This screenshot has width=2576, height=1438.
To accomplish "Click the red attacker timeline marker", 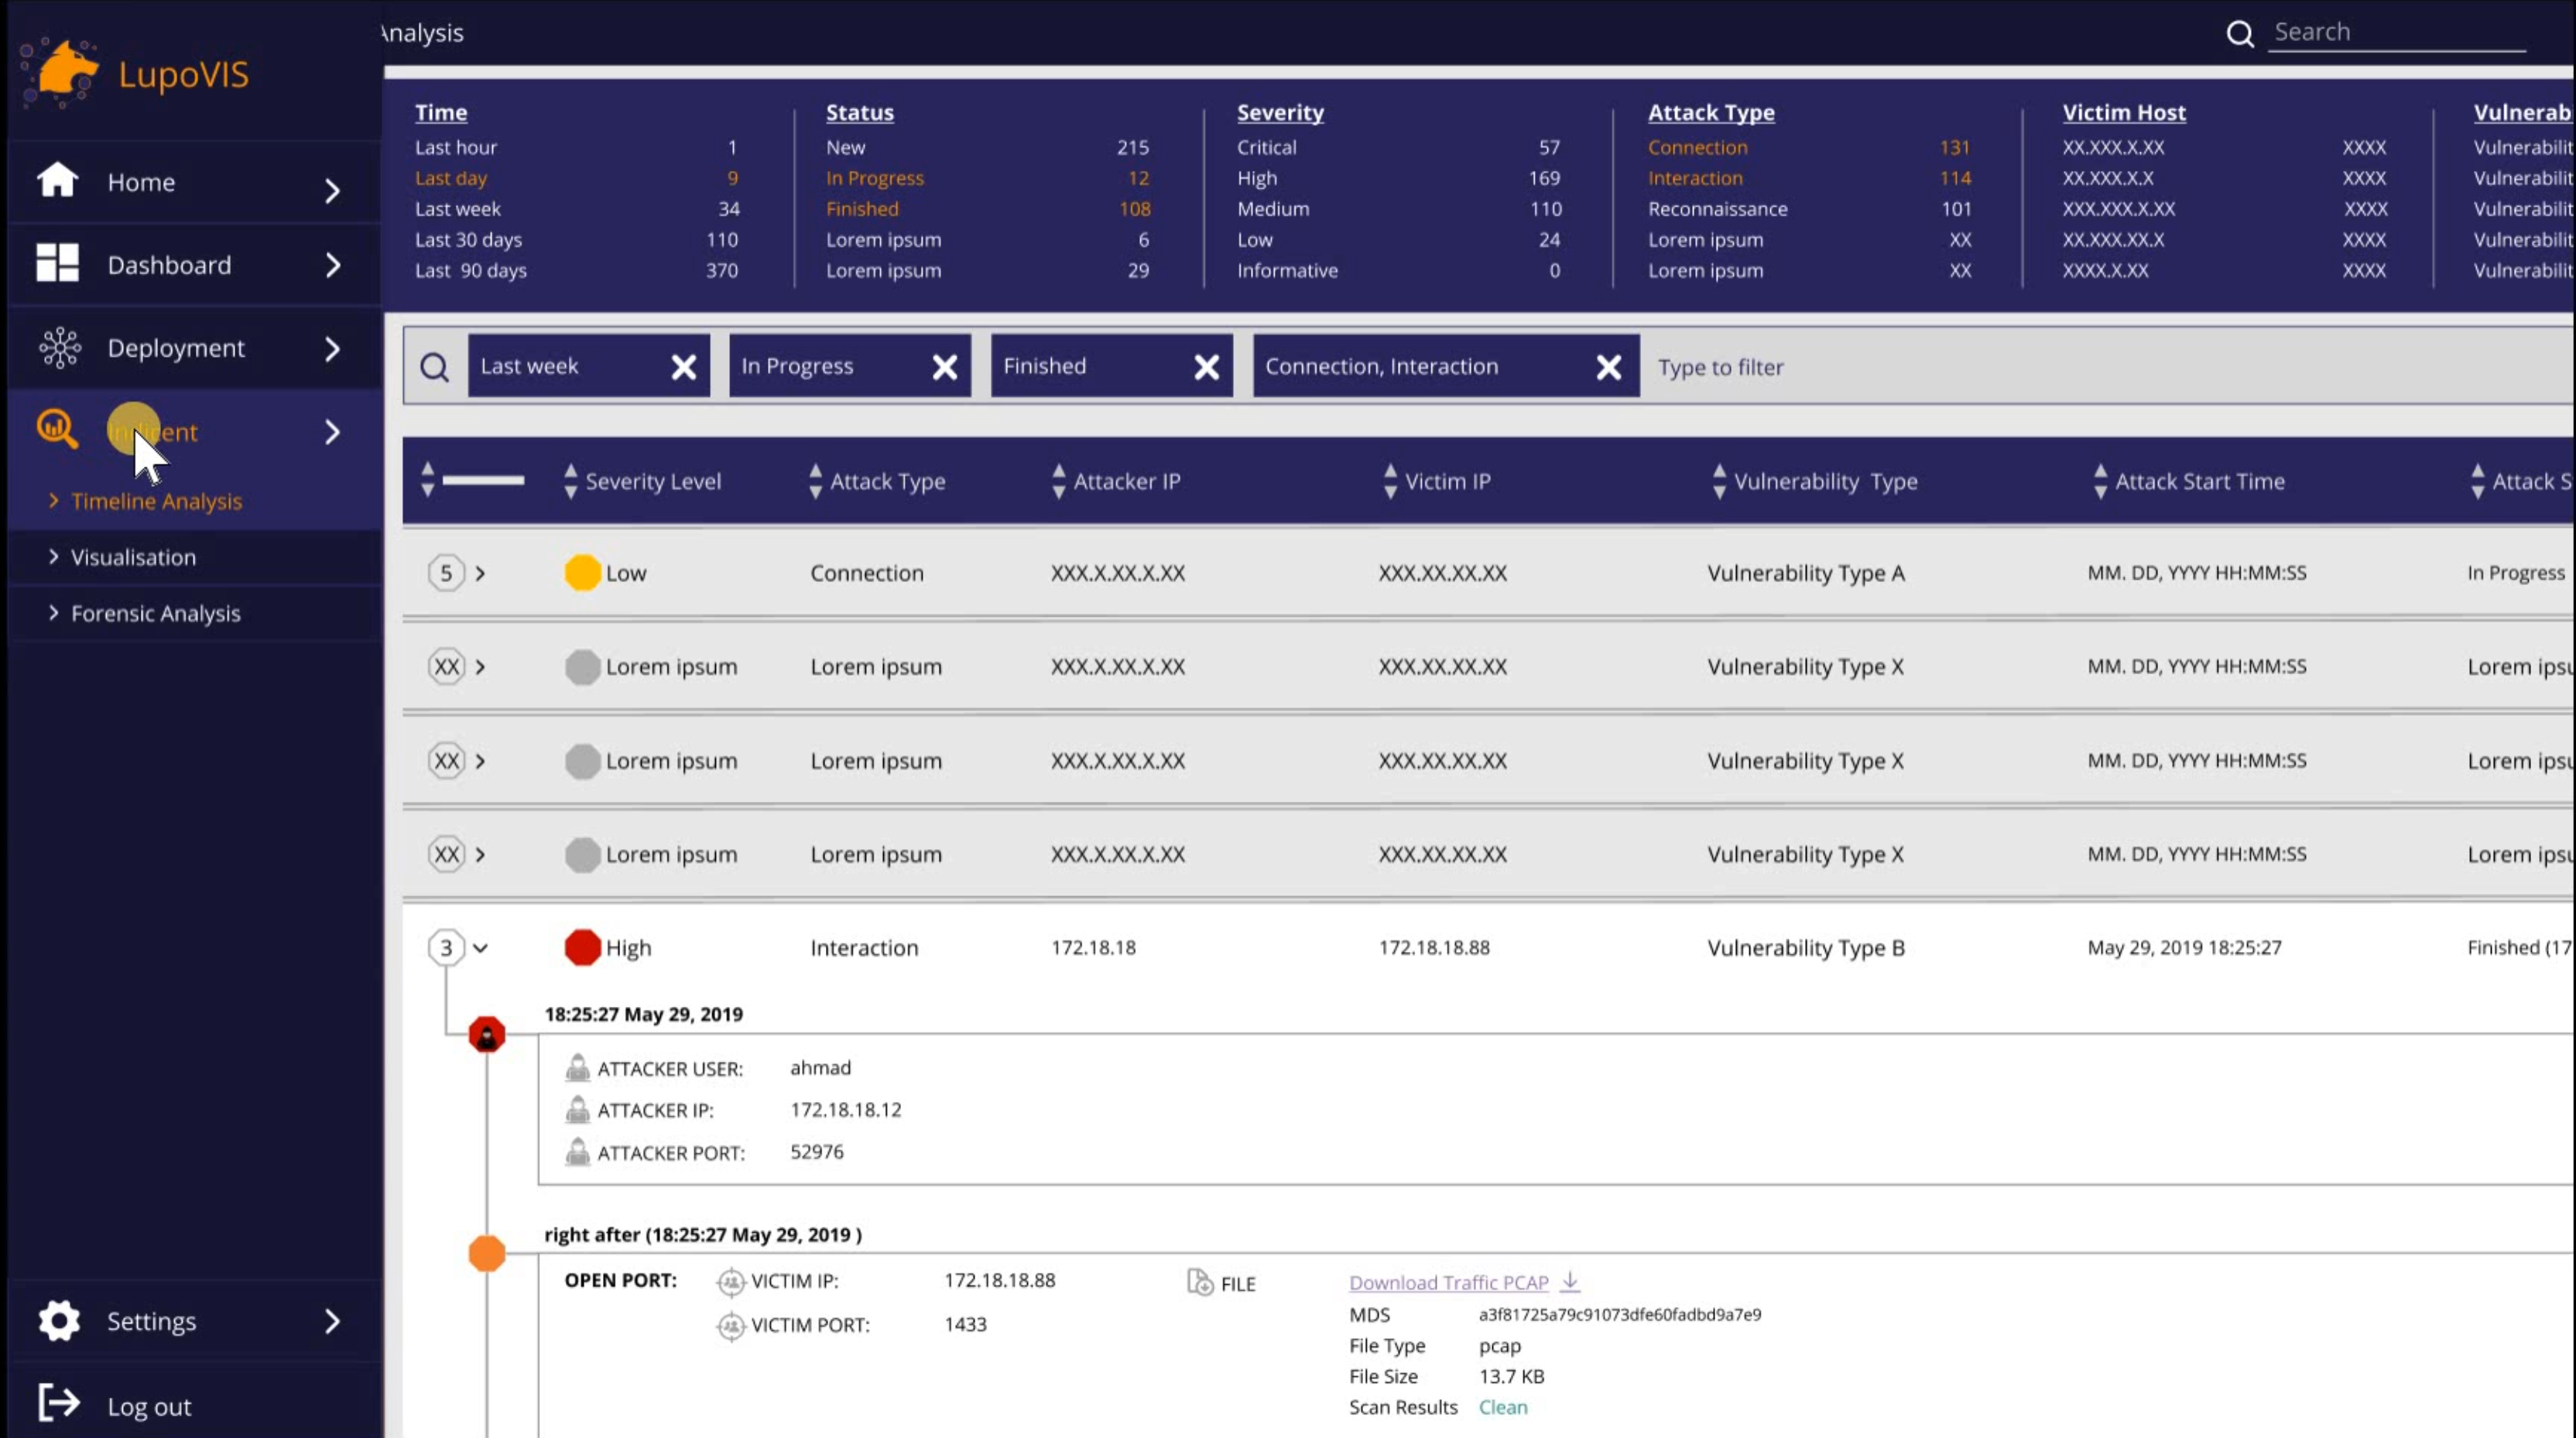I will (x=487, y=1034).
